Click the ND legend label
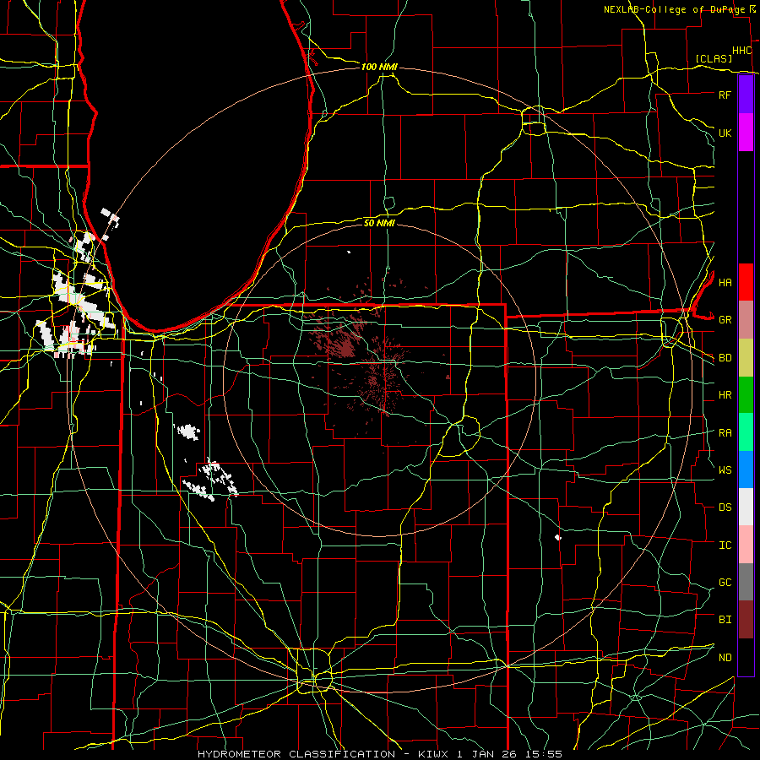Screen dimensions: 760x760 (725, 658)
